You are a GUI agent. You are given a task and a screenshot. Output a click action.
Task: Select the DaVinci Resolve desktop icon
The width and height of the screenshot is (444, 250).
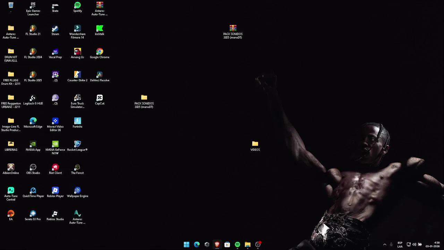click(x=100, y=77)
